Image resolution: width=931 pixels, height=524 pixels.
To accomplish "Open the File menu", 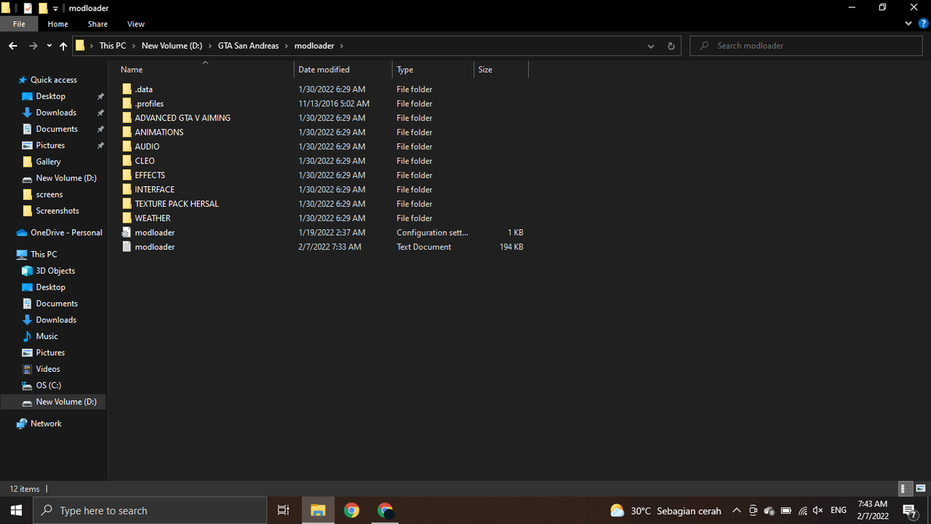I will (19, 24).
